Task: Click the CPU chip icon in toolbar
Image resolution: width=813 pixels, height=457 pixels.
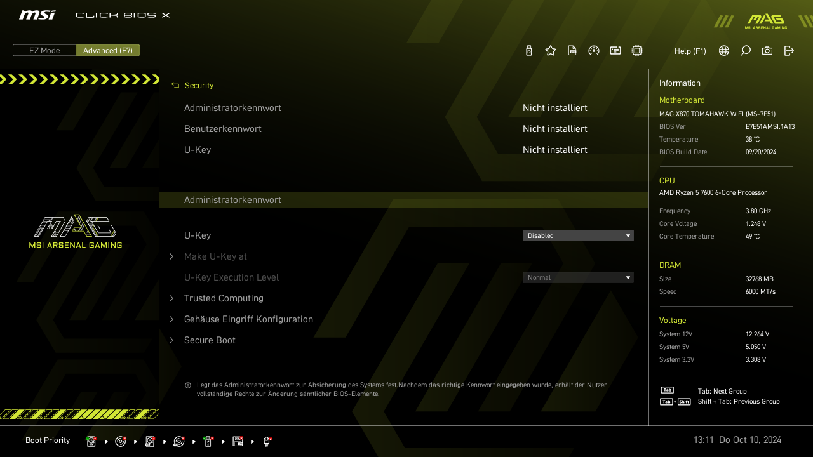Action: point(637,51)
